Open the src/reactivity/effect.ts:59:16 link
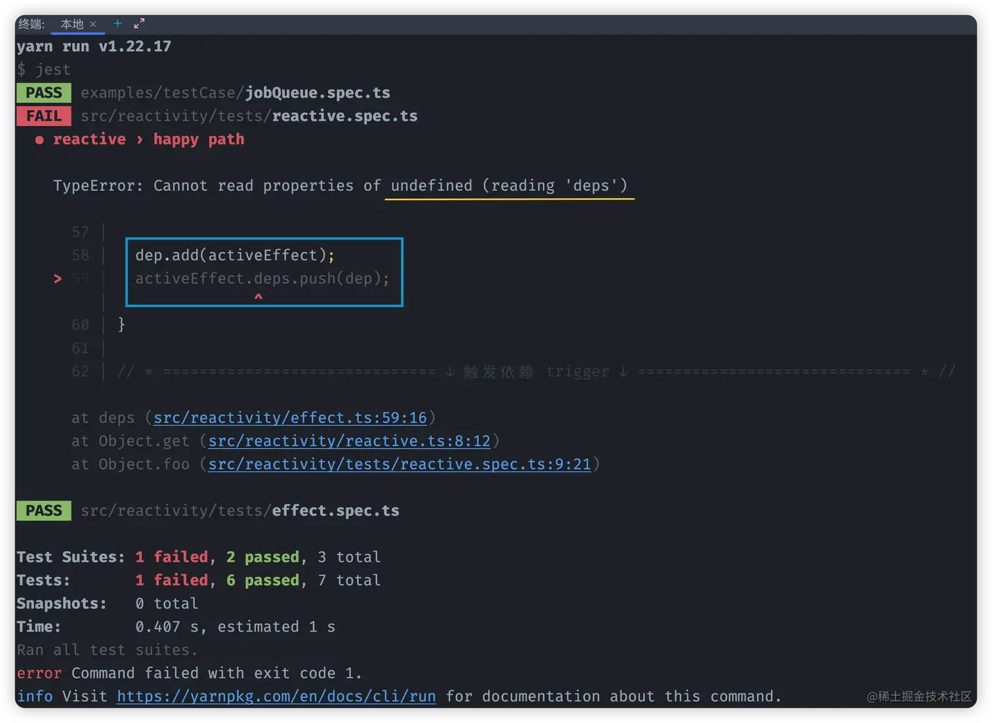This screenshot has width=992, height=723. click(x=290, y=418)
